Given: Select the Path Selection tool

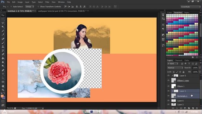Looking at the screenshot, I should click(3, 78).
